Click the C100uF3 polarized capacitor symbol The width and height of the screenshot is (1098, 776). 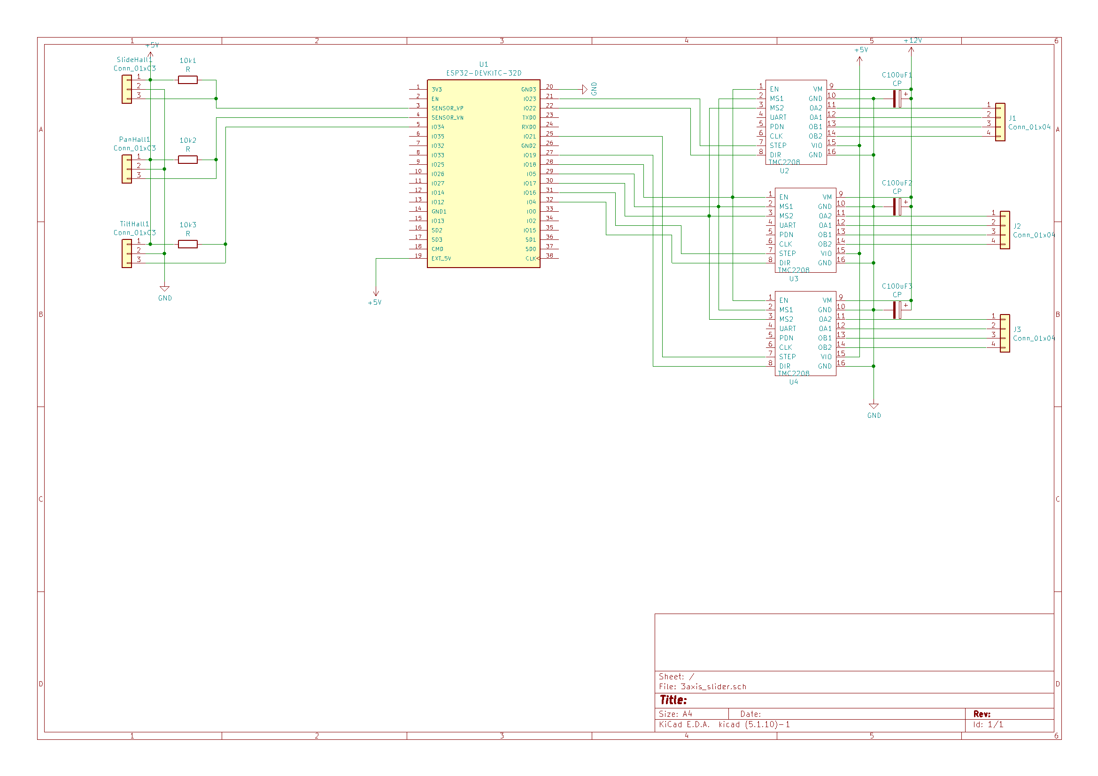(x=897, y=310)
